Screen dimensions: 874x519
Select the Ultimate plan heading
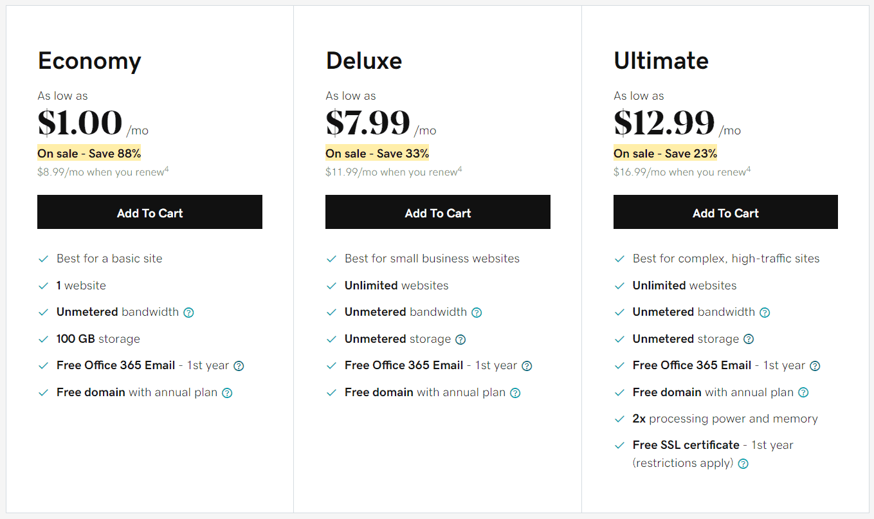coord(661,60)
